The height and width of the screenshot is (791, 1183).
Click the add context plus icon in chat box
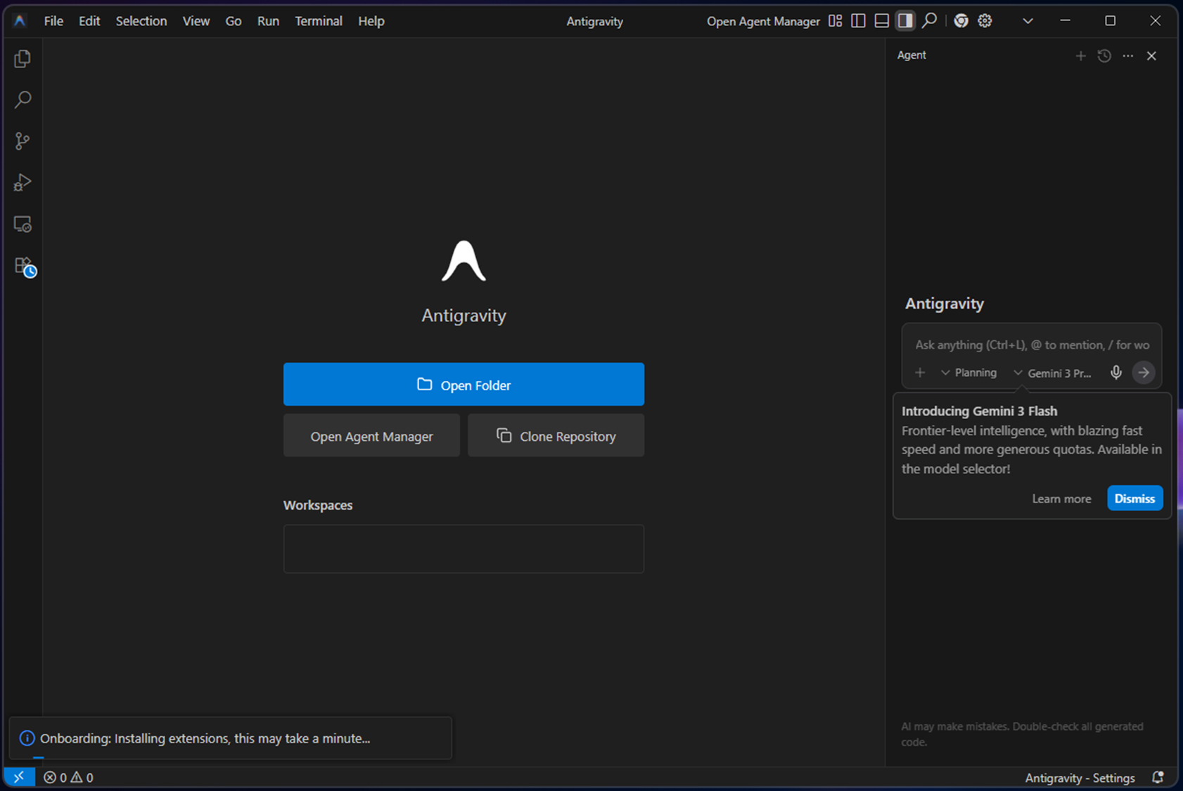(x=920, y=373)
